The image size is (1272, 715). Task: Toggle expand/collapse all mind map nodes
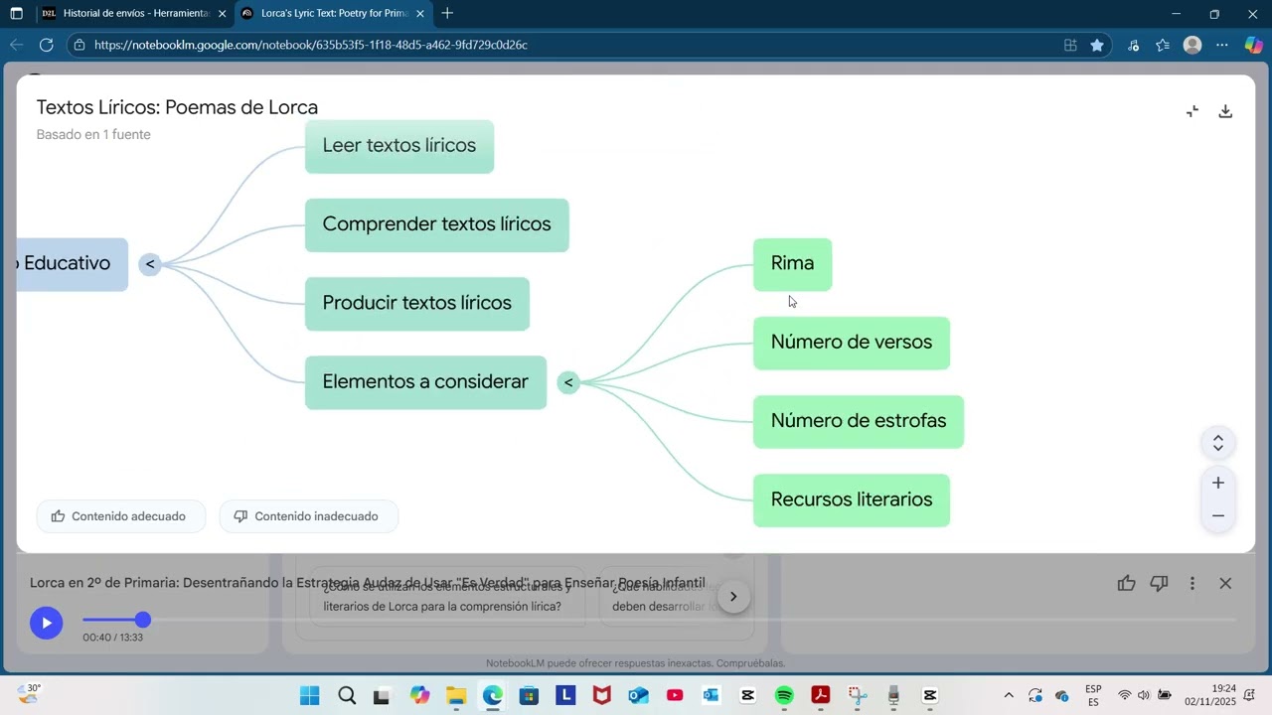tap(1218, 443)
